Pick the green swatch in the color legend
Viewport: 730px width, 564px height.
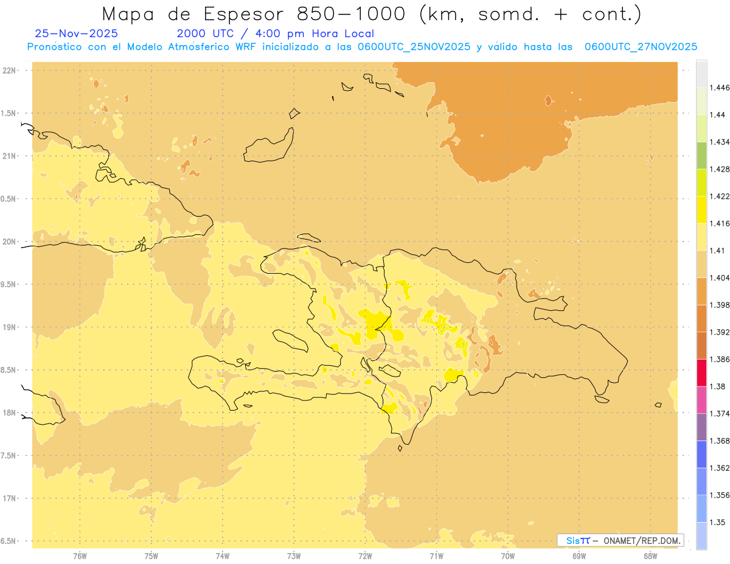pos(701,155)
